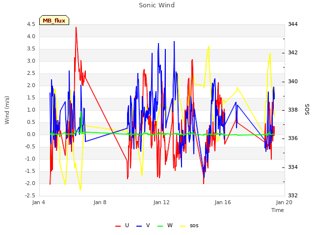Screen dimensions: 314x235
Task: Click the 332 right axis value
Action: [293, 196]
